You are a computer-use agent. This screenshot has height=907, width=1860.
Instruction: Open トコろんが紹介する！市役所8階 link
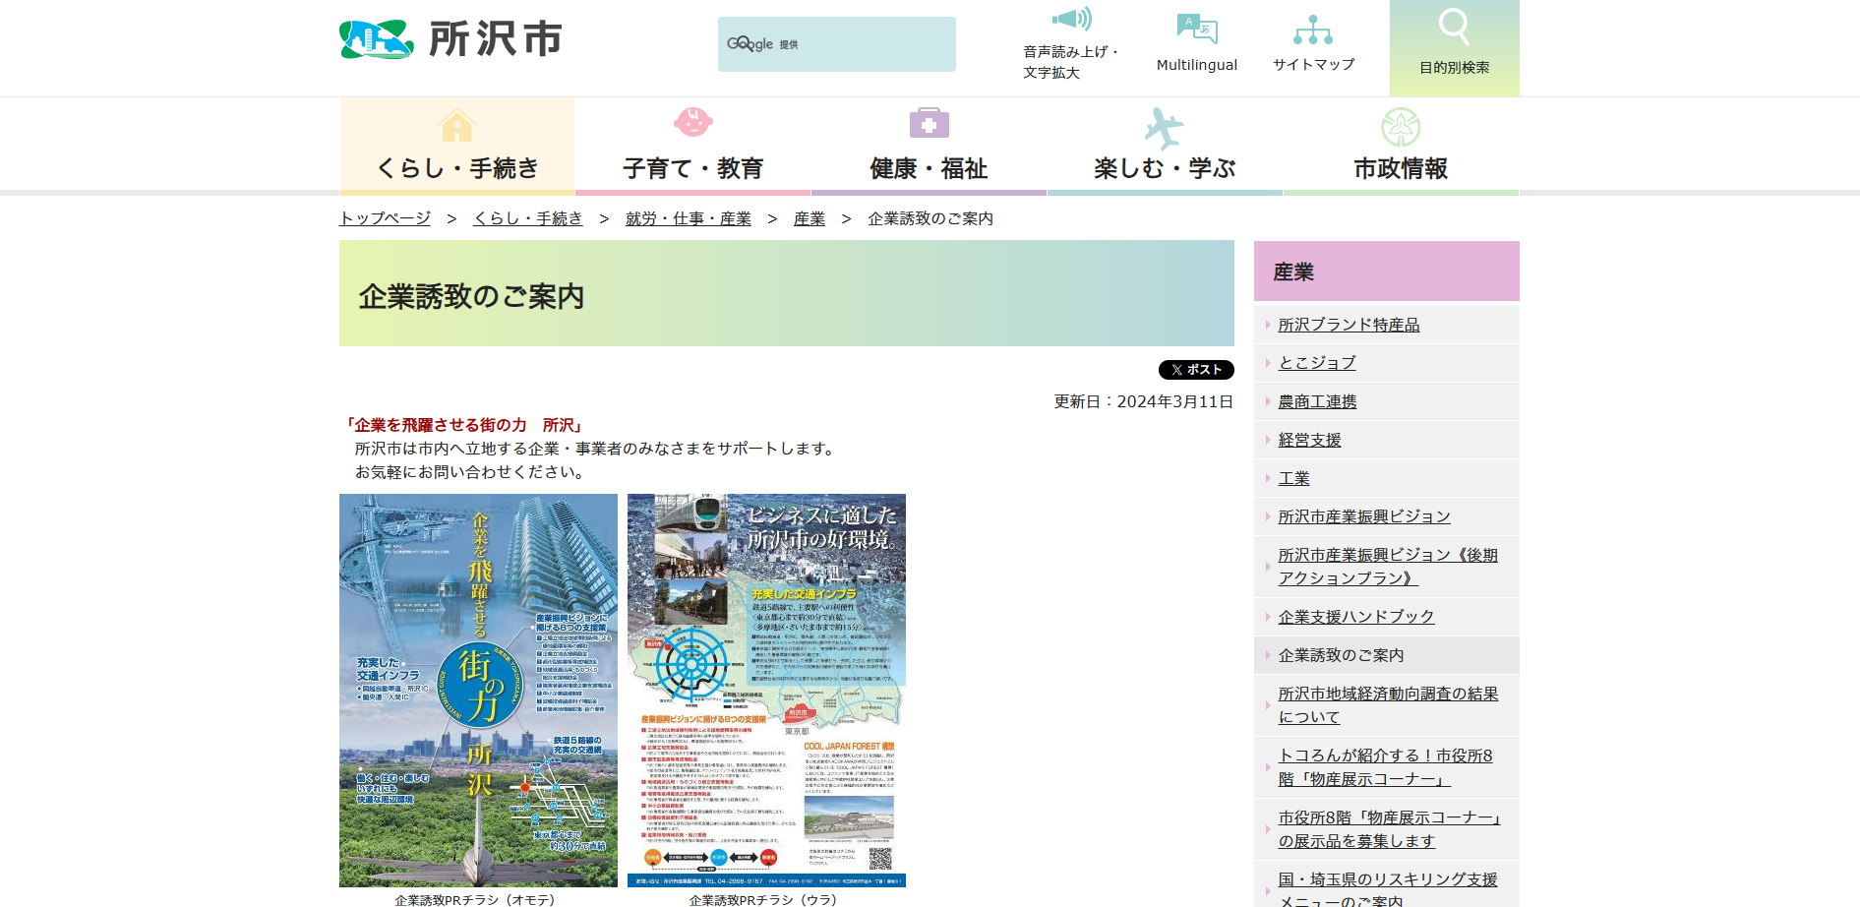pyautogui.click(x=1385, y=767)
